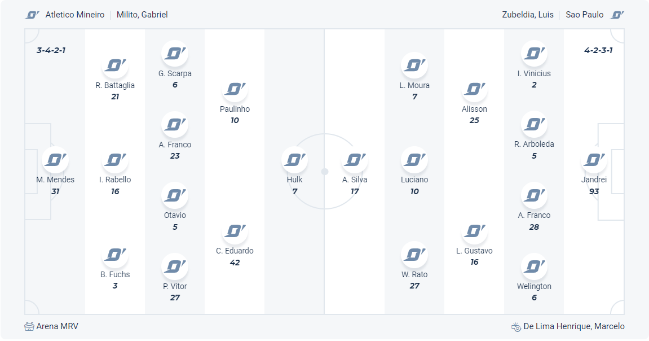Open coach Zubeldia, Luis's profile
This screenshot has width=649, height=341.
pyautogui.click(x=528, y=15)
